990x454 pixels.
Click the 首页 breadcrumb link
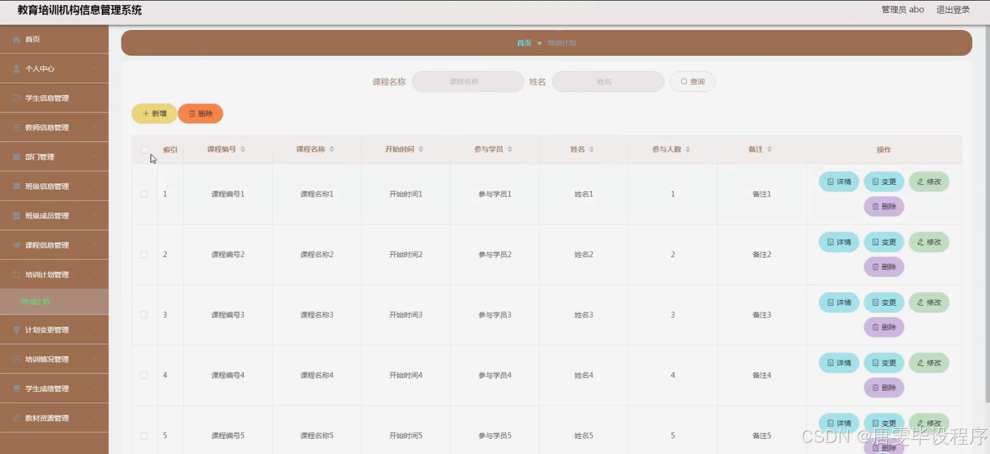524,43
